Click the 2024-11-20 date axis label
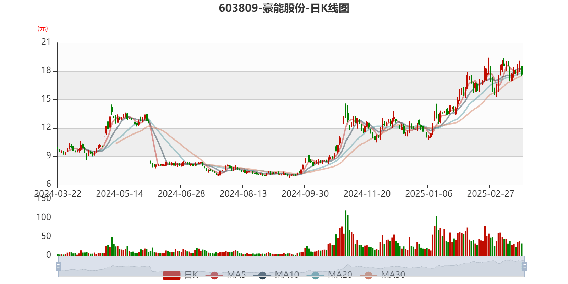This screenshot has height=284, width=568. click(367, 193)
